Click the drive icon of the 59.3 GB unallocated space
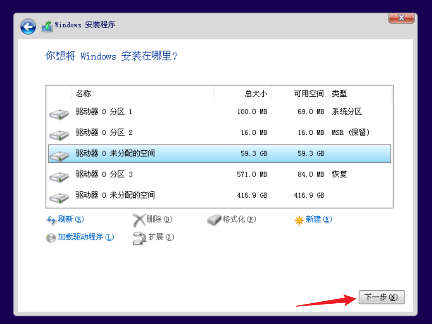This screenshot has width=432, height=324. [x=59, y=156]
